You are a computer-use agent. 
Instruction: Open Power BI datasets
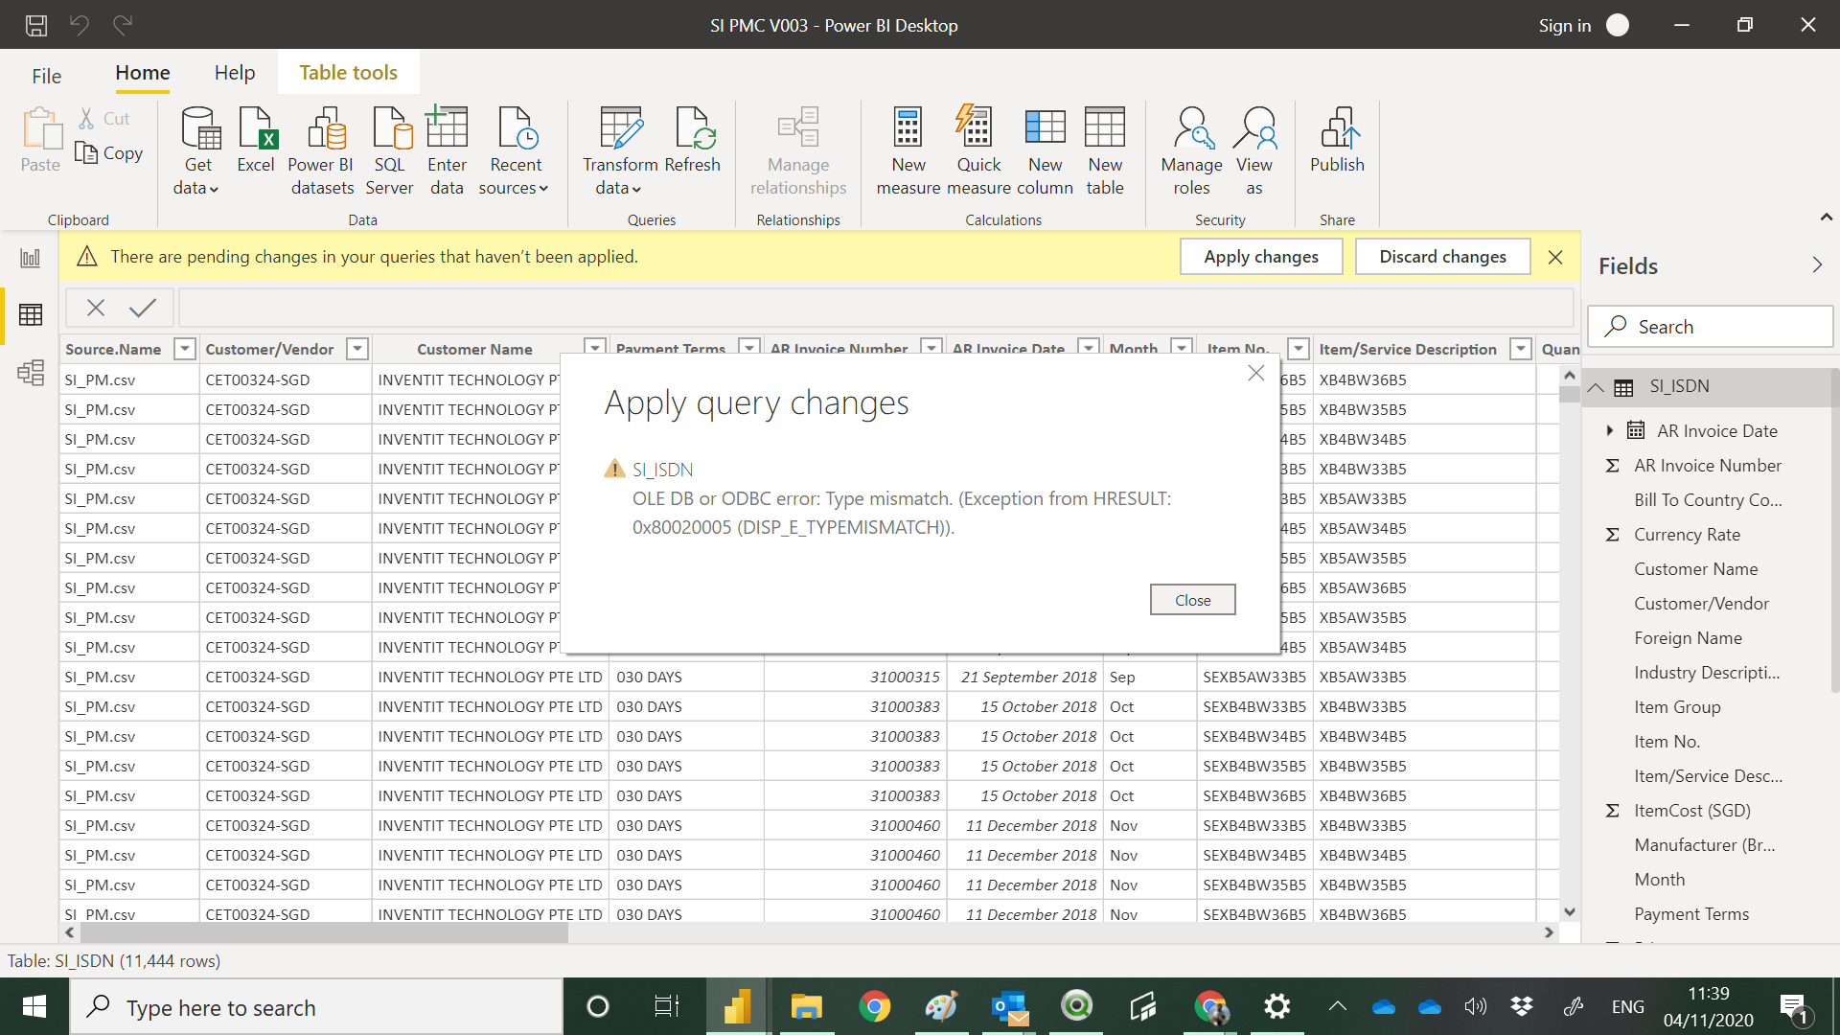322,151
